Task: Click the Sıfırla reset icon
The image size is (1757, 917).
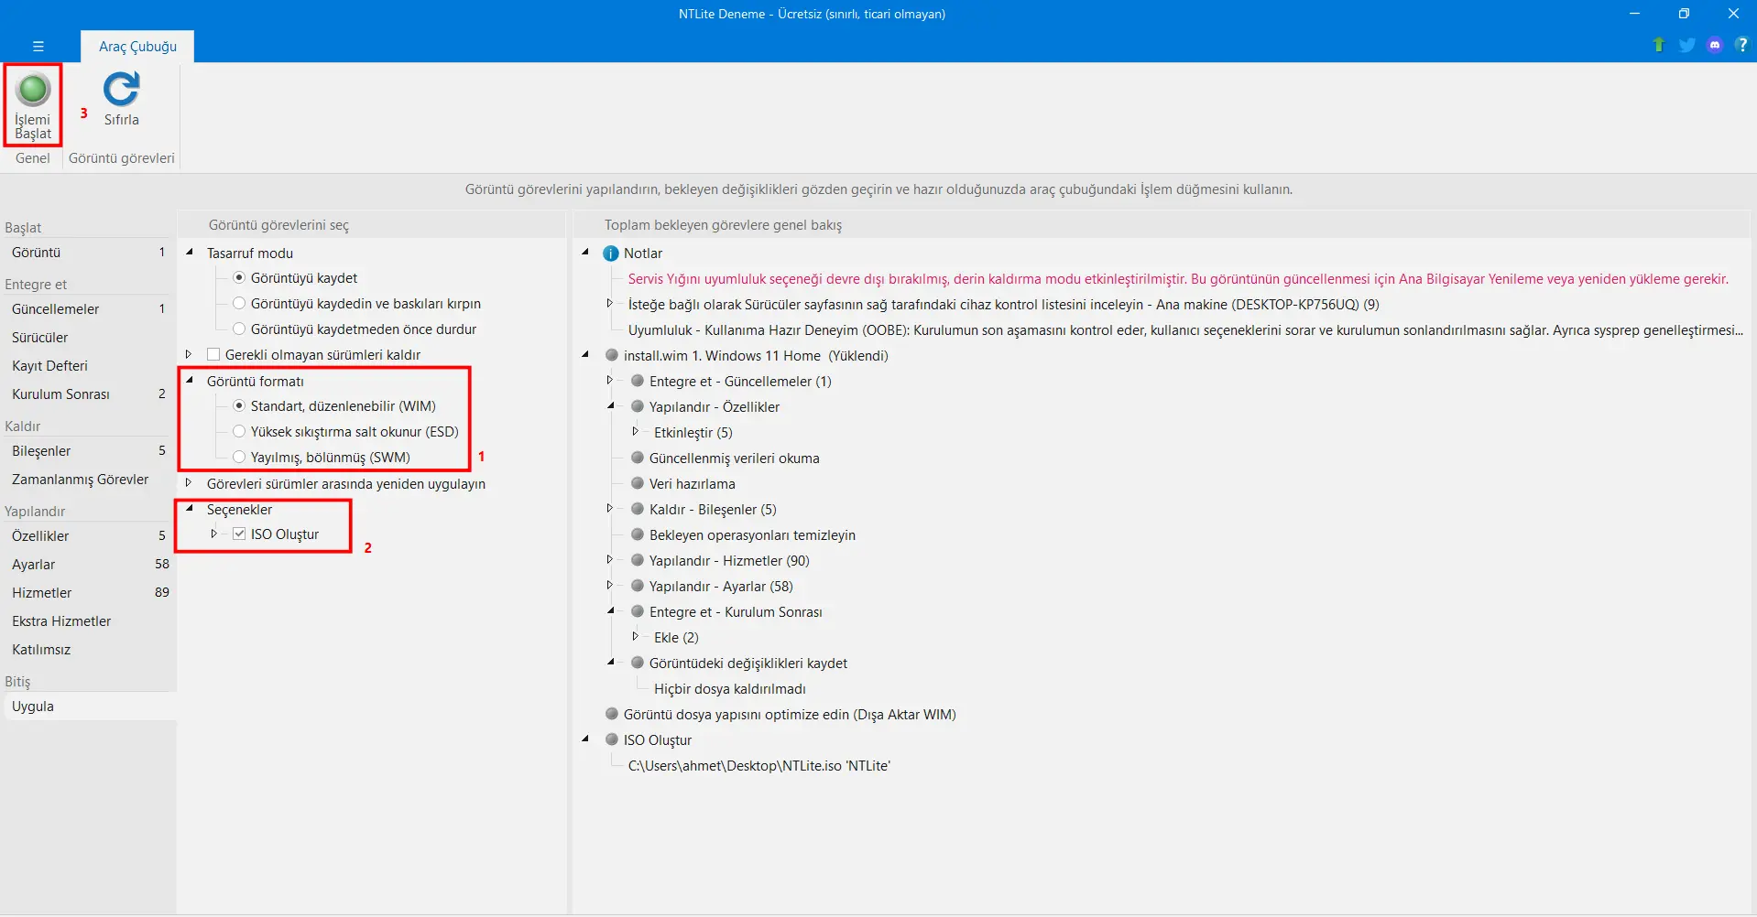Action: pos(121,99)
